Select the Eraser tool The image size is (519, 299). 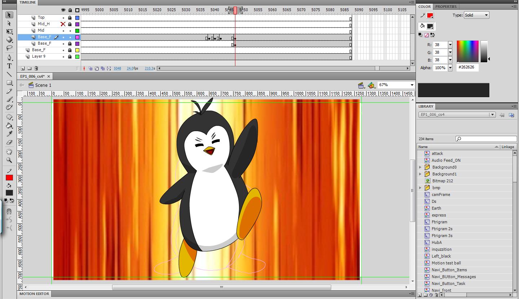9,142
